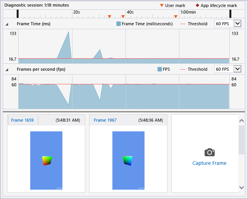Image resolution: width=248 pixels, height=199 pixels.
Task: Click the right timeline selection handle
Action: (x=231, y=14)
